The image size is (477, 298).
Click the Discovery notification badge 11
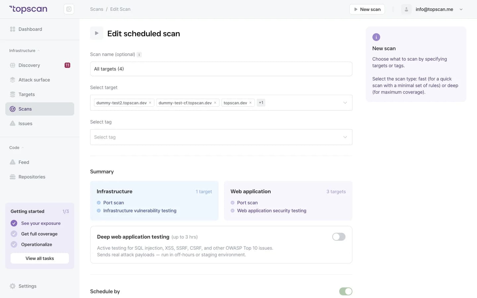point(67,65)
